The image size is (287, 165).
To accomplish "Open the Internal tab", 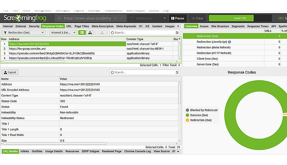I will click(x=8, y=26).
